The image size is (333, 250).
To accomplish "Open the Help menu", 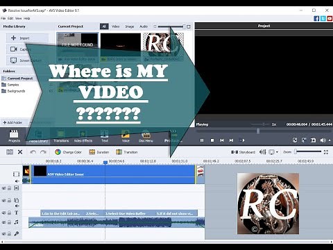I will [x=27, y=18].
